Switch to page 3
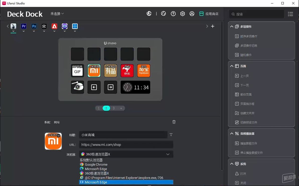The width and height of the screenshot is (299, 186). [114, 108]
